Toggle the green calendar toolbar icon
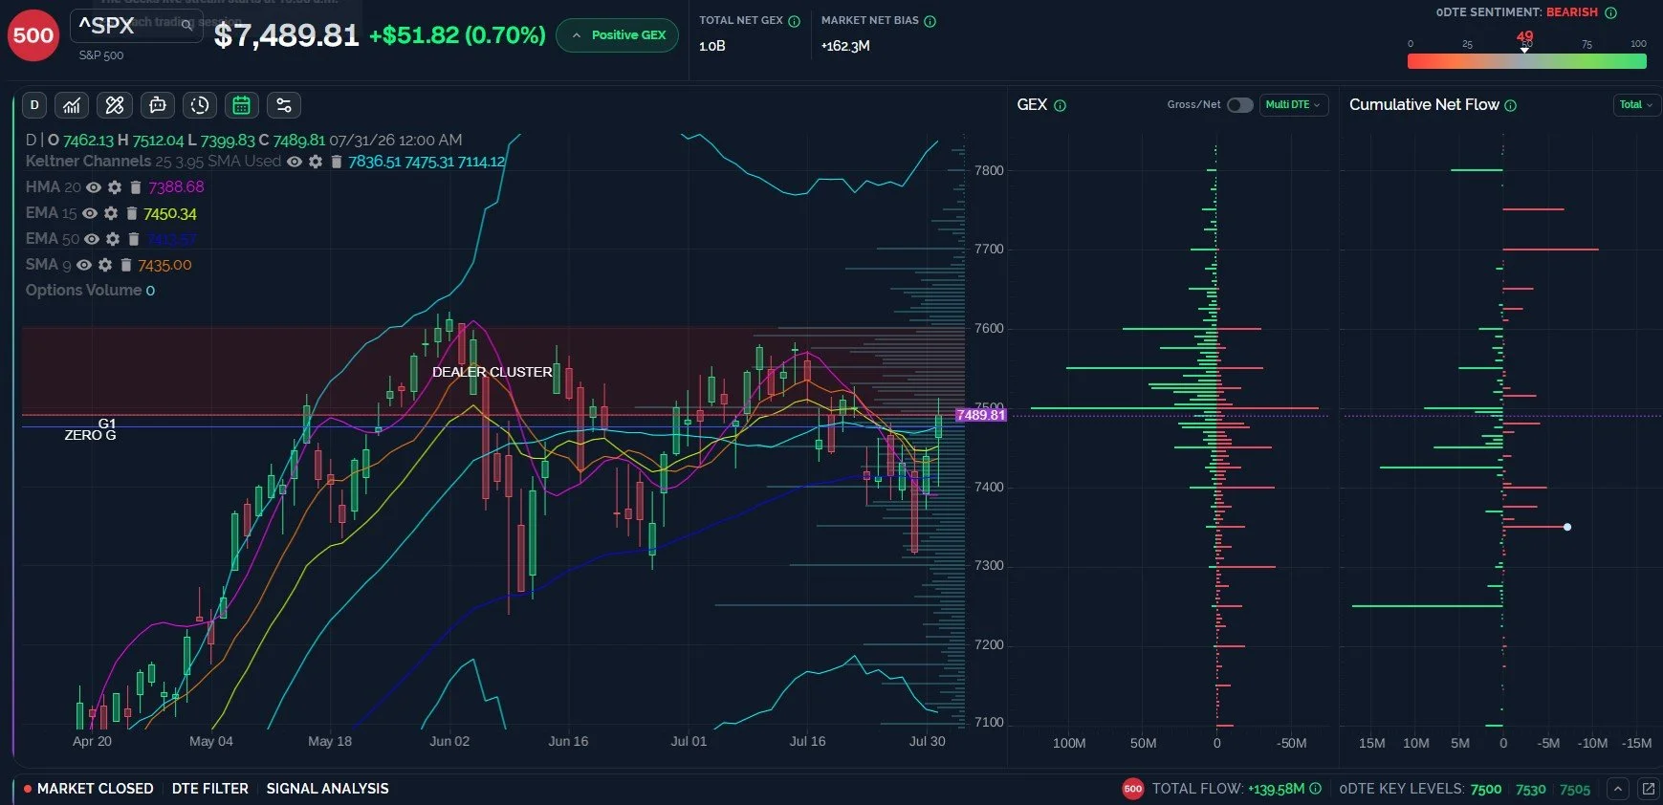1663x805 pixels. point(242,105)
